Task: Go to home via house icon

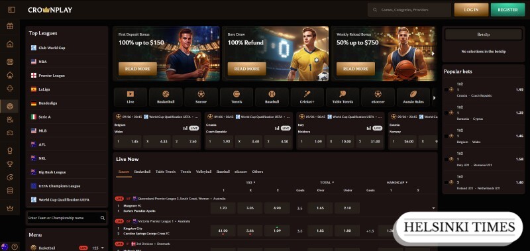Action: (10, 44)
